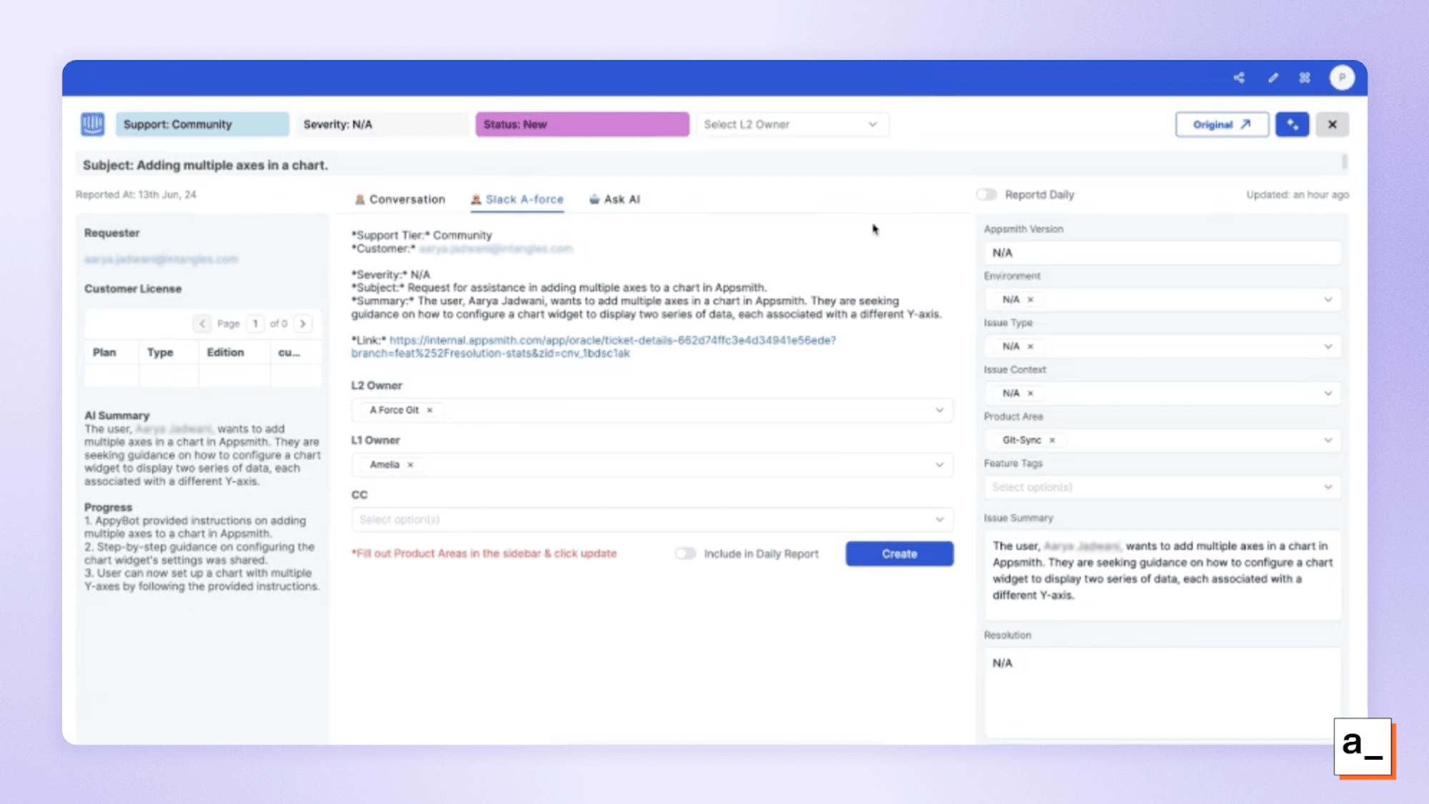This screenshot has width=1429, height=804.
Task: Click the share icon in the top bar
Action: [1240, 78]
